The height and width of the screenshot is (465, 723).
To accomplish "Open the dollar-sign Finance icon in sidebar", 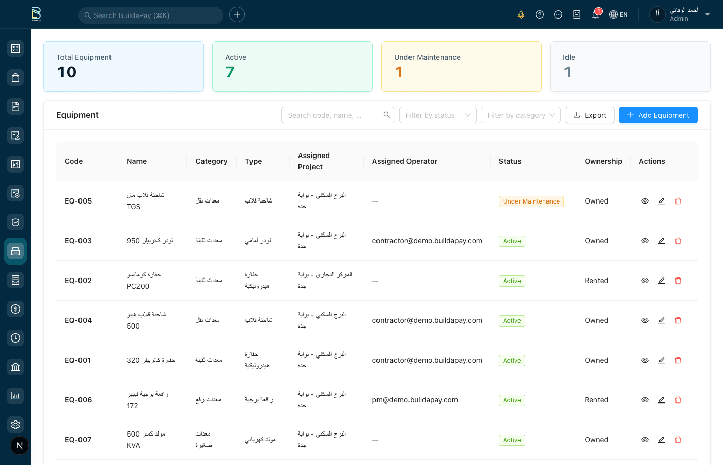I will click(x=15, y=309).
